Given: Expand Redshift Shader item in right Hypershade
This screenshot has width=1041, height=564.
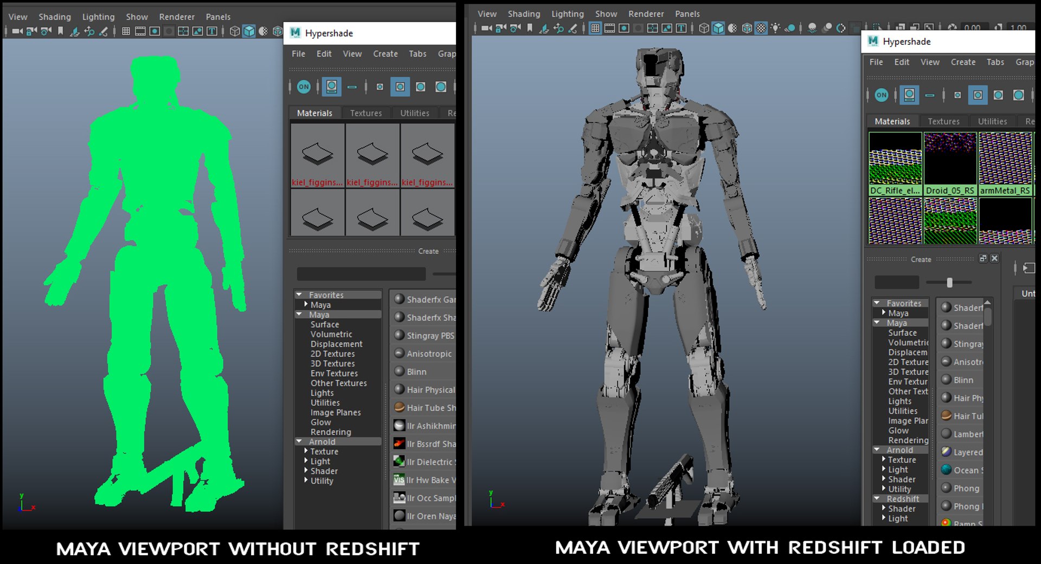Looking at the screenshot, I should 884,508.
